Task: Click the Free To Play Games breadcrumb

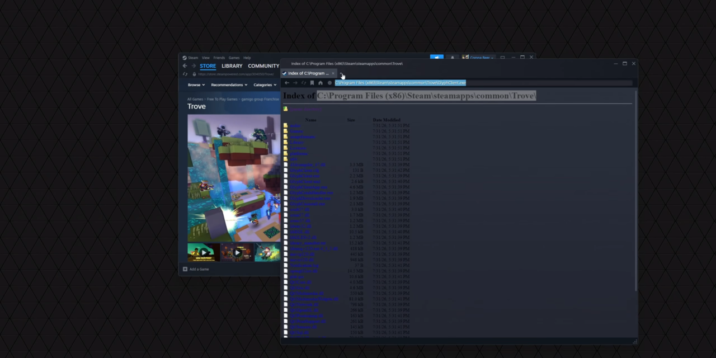Action: (x=222, y=99)
